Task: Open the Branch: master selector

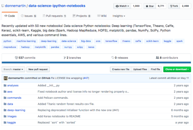Action: coord(13,69)
